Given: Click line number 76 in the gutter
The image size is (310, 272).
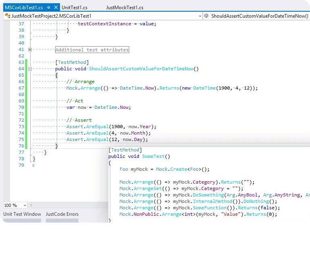Looking at the screenshot, I should coord(21,146).
